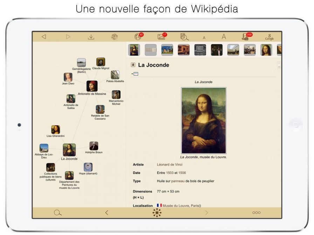Tap the first Mona Lisa thumbnail in strip
Viewport: 314px width, 235px height.
tap(134, 50)
